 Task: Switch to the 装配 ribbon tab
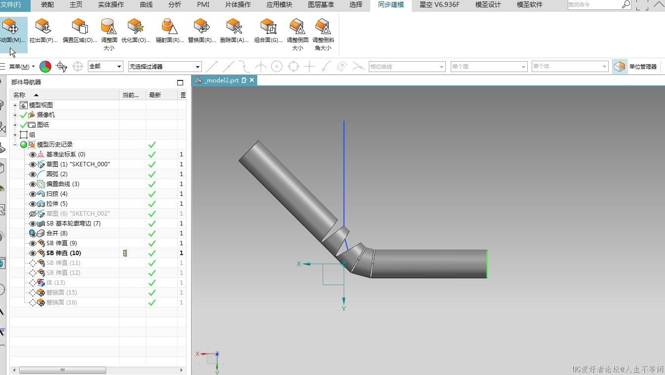tap(47, 5)
